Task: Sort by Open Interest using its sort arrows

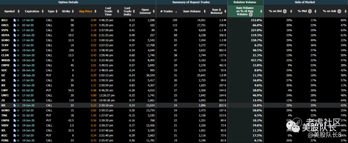Action: coord(153,11)
